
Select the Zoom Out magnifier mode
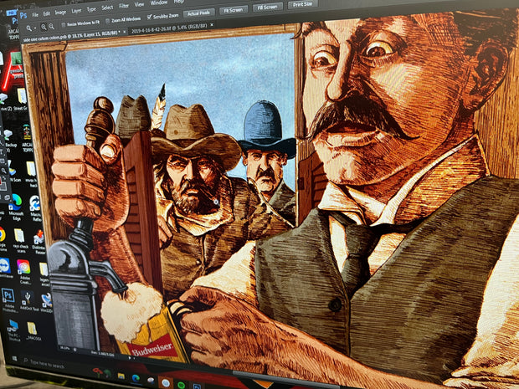(x=52, y=27)
